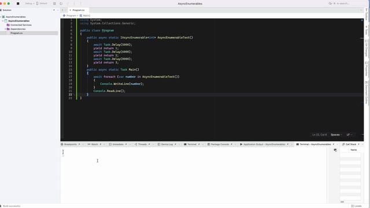Select the Terminal - AsyncEnumerables pad tab

315,144
